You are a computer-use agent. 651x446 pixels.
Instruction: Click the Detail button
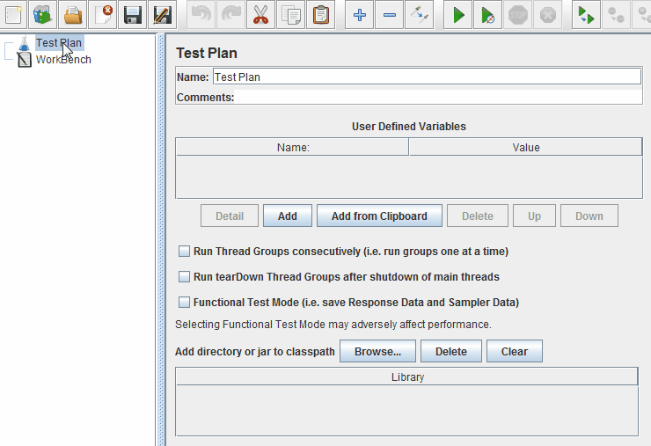click(230, 216)
